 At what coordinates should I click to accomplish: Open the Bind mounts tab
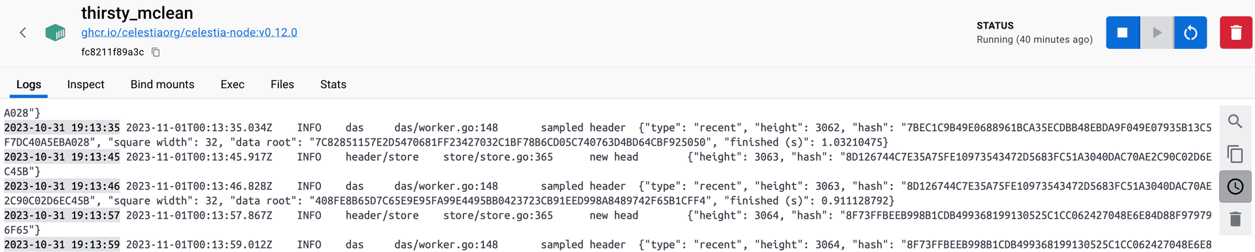(162, 84)
